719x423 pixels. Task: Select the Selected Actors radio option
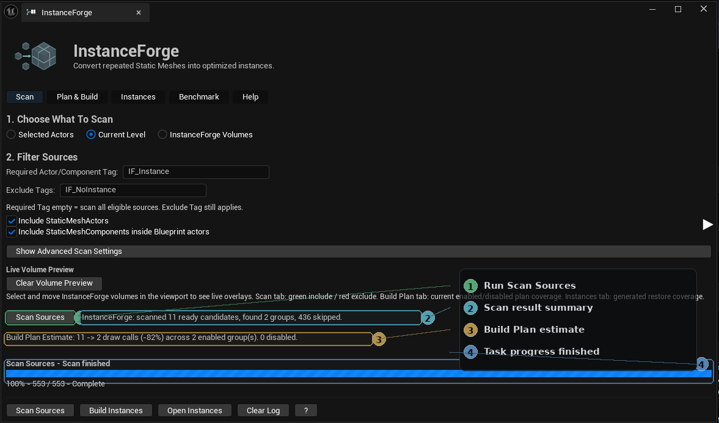tap(40, 135)
